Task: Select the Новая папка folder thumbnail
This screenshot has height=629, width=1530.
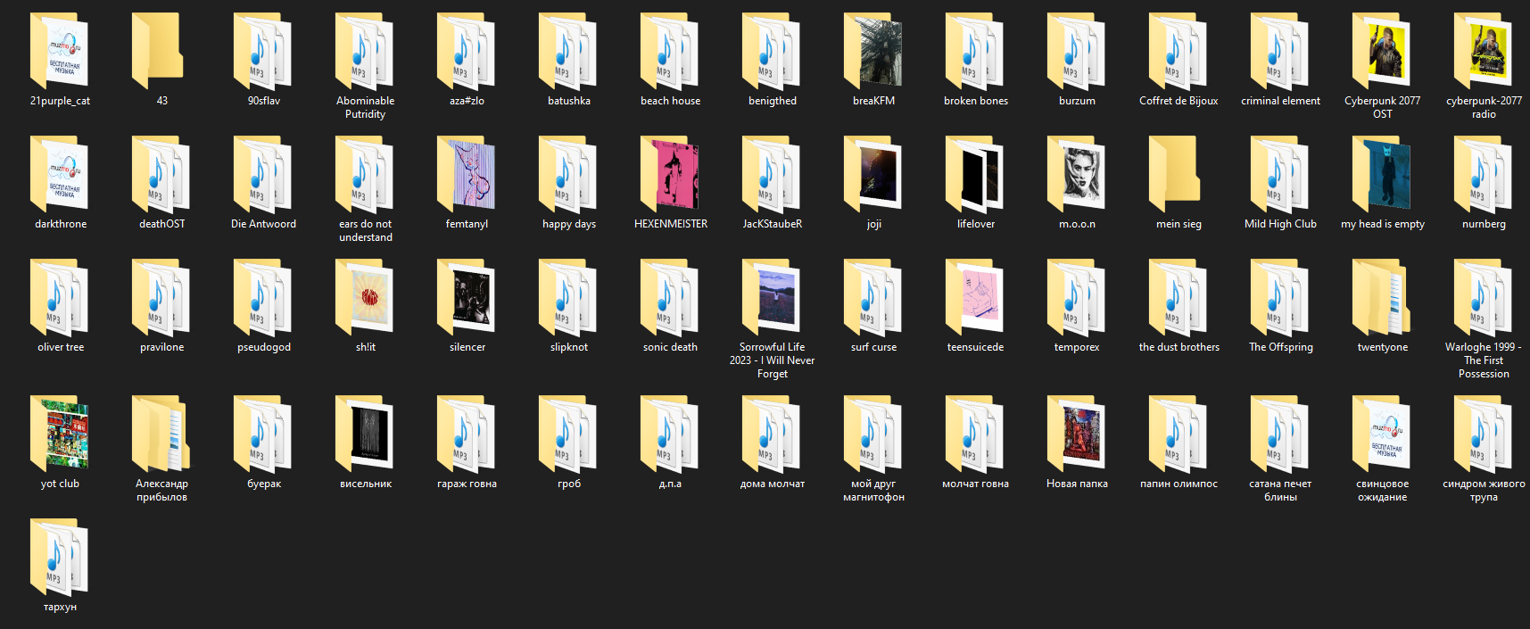Action: pyautogui.click(x=1077, y=433)
